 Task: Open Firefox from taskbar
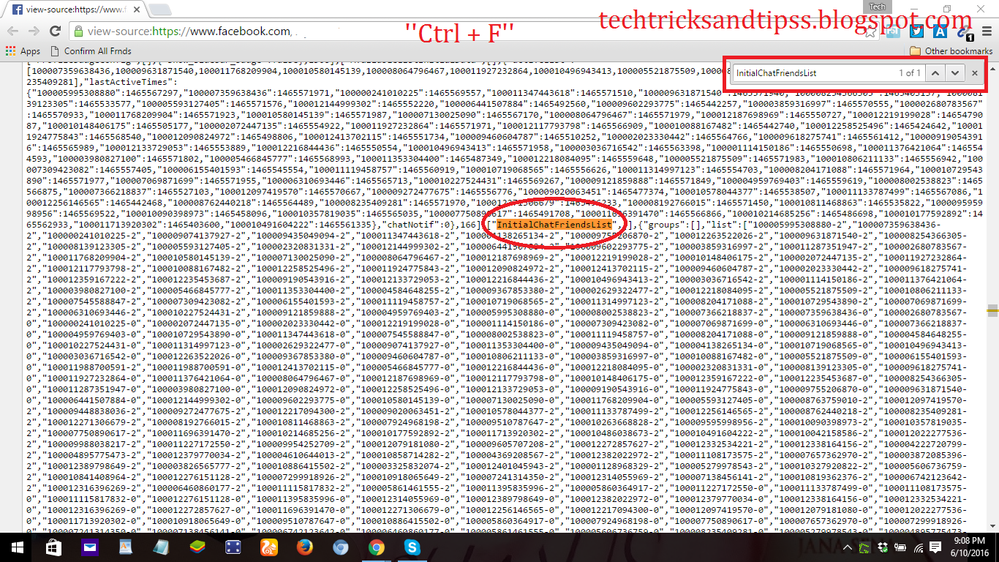[304, 547]
